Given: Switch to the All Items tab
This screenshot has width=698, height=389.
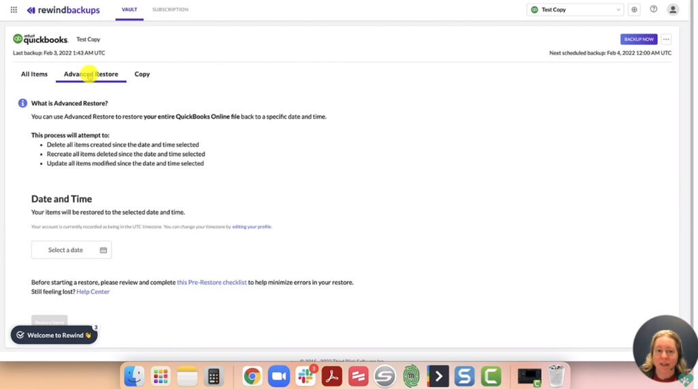Looking at the screenshot, I should (x=34, y=74).
